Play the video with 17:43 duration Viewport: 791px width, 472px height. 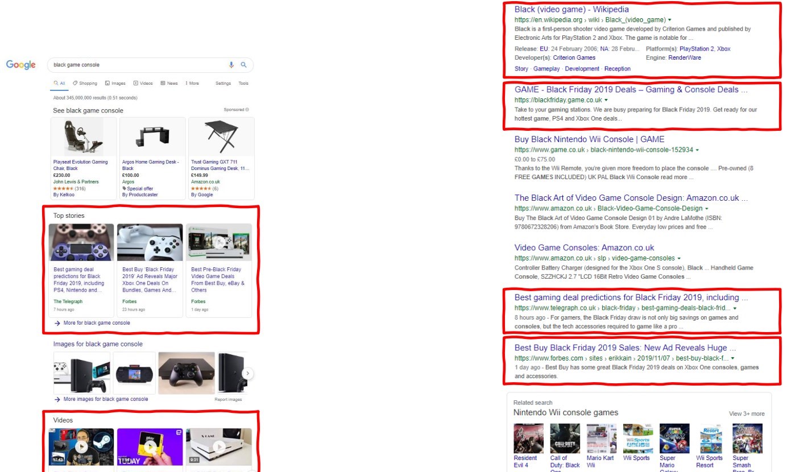[x=81, y=446]
